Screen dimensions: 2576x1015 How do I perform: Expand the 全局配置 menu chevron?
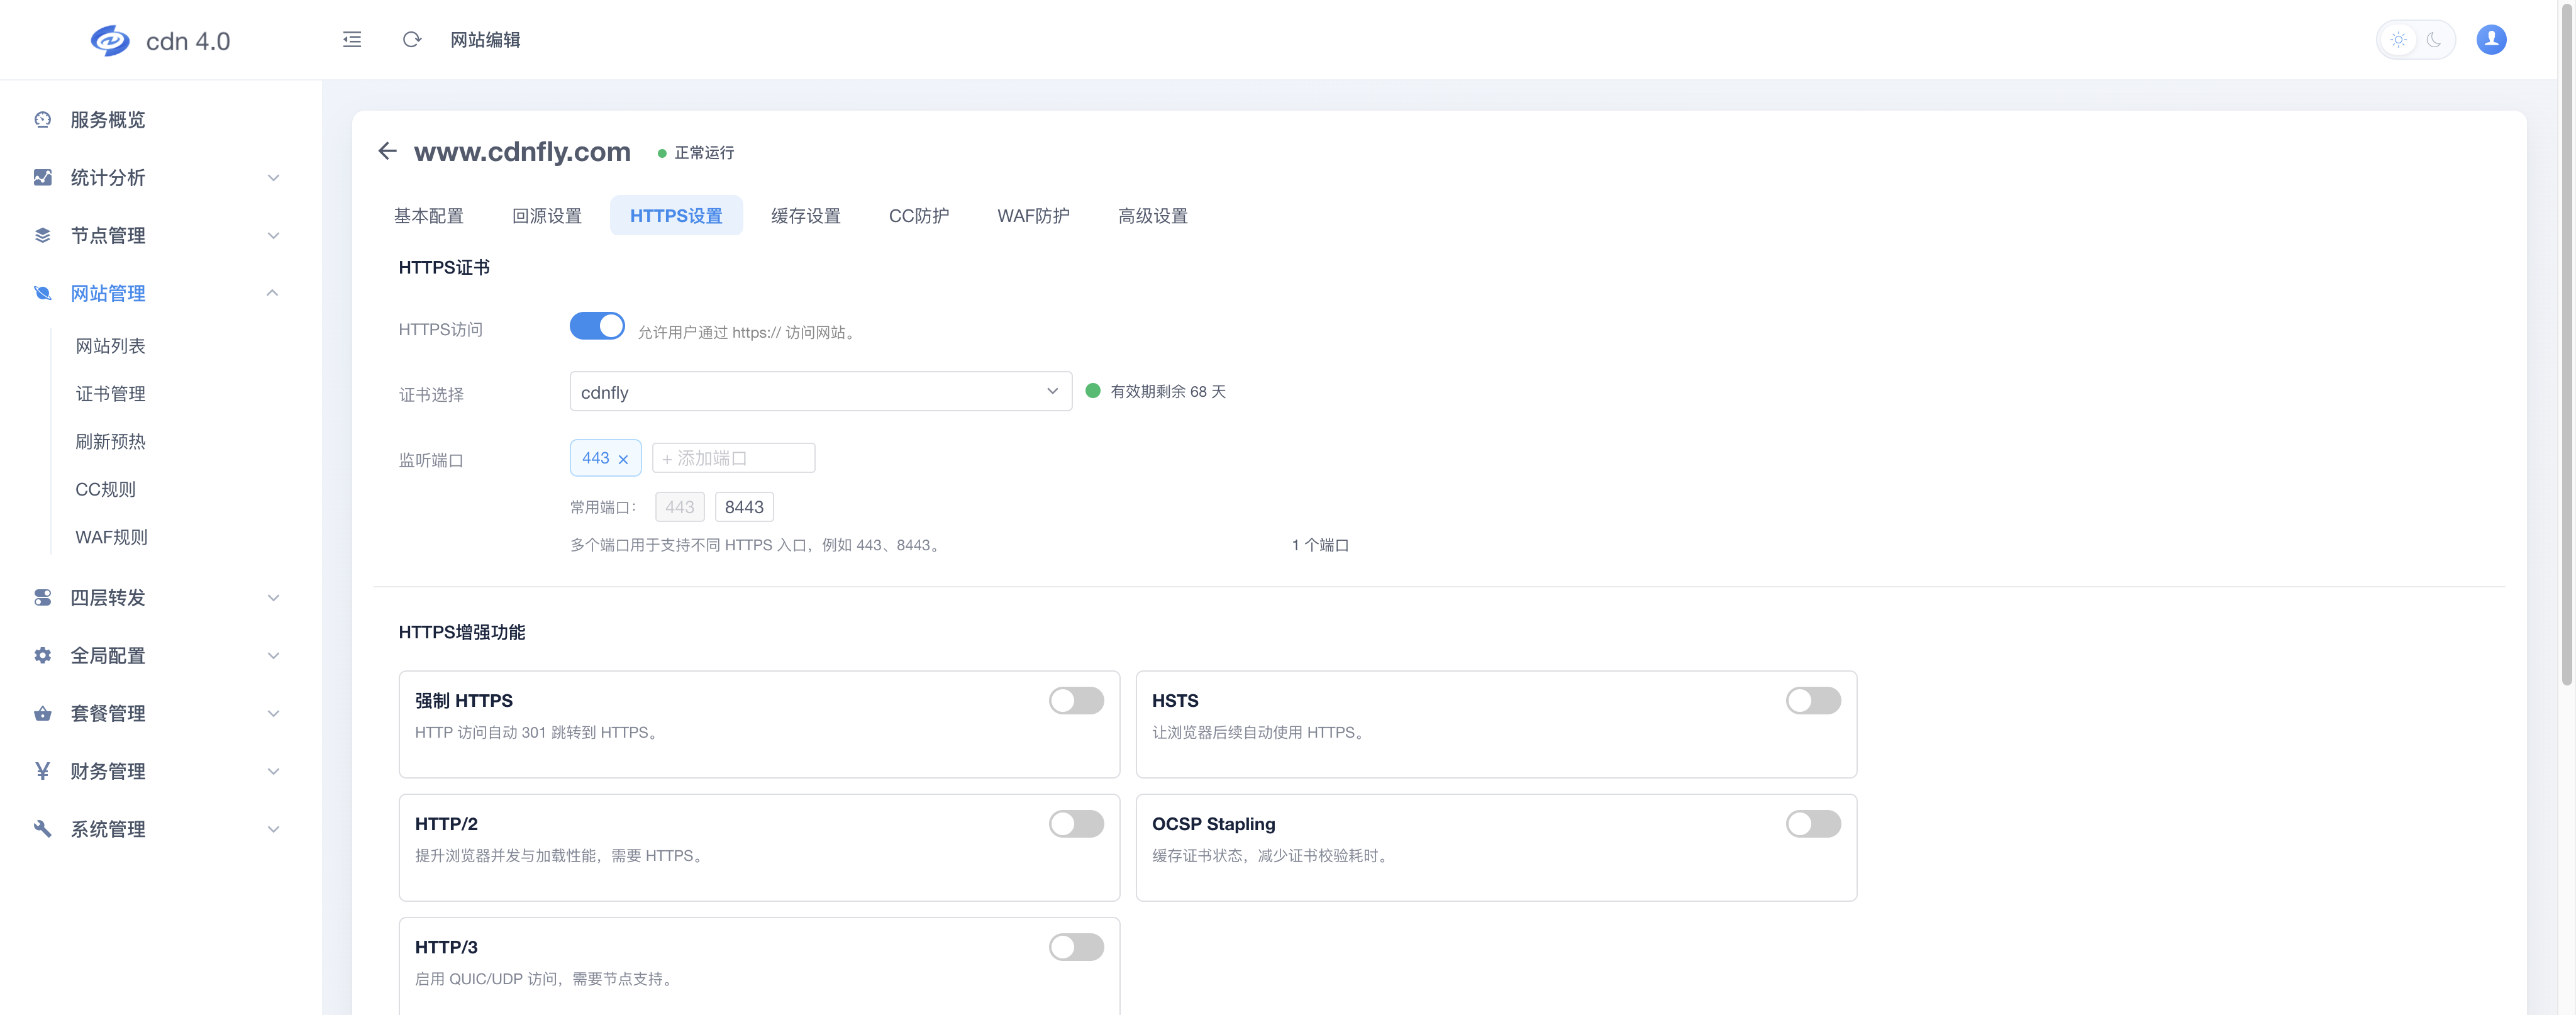coord(273,656)
